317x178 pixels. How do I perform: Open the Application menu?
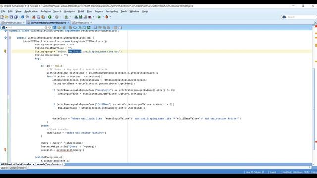[31, 11]
